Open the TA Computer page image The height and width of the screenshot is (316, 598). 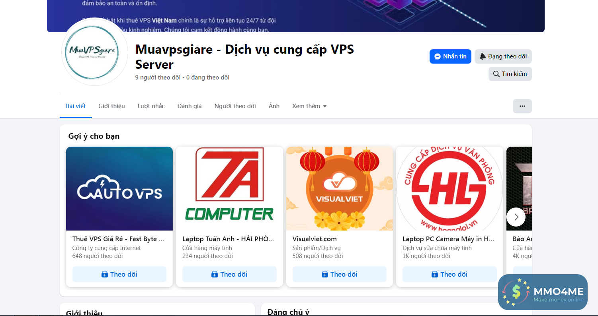(x=229, y=188)
